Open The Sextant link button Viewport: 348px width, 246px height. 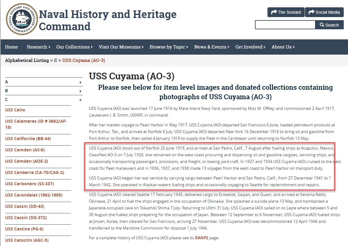(286, 12)
